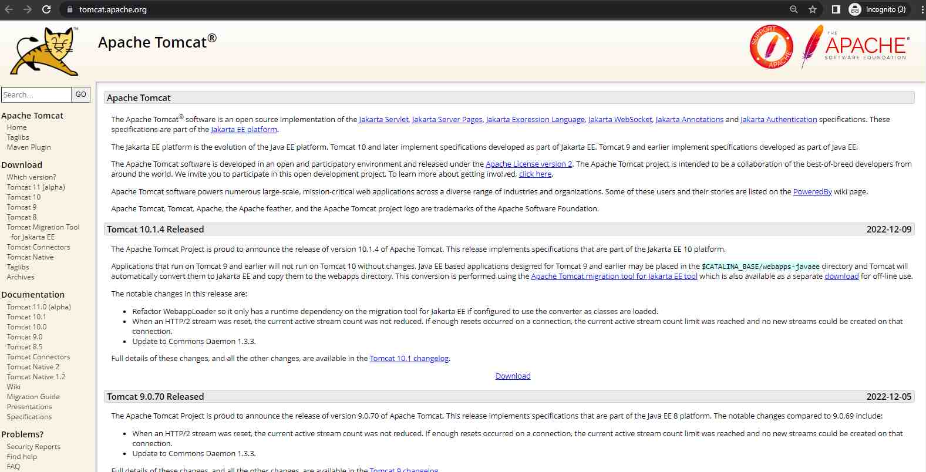Open the PoweredBy wiki link
The height and width of the screenshot is (472, 926).
812,191
